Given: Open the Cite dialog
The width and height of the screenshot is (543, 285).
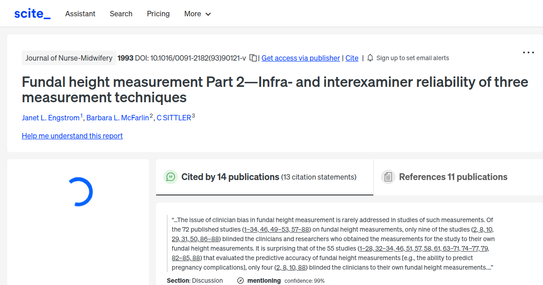Looking at the screenshot, I should tap(352, 58).
